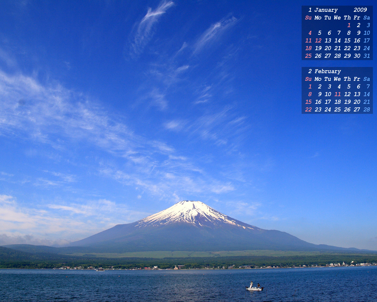Click the February Fr weekday header
Viewport: 377px width, 302px height.
point(357,79)
